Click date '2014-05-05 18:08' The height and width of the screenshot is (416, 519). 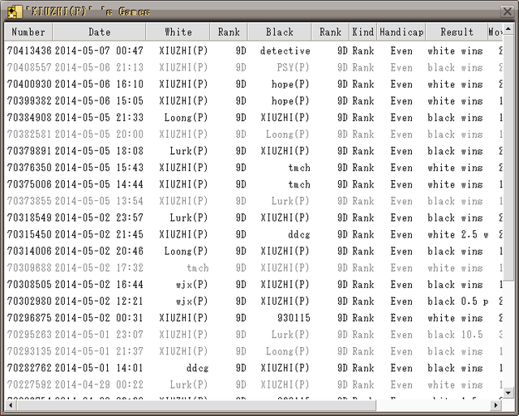[99, 151]
